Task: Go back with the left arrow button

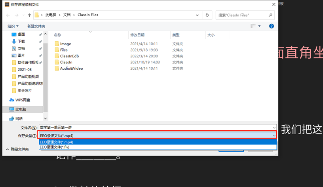Action: (x=8, y=15)
